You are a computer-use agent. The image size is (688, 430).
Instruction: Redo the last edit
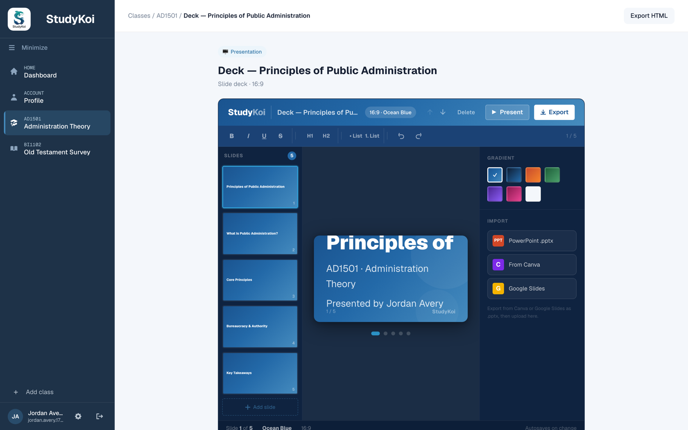tap(419, 136)
